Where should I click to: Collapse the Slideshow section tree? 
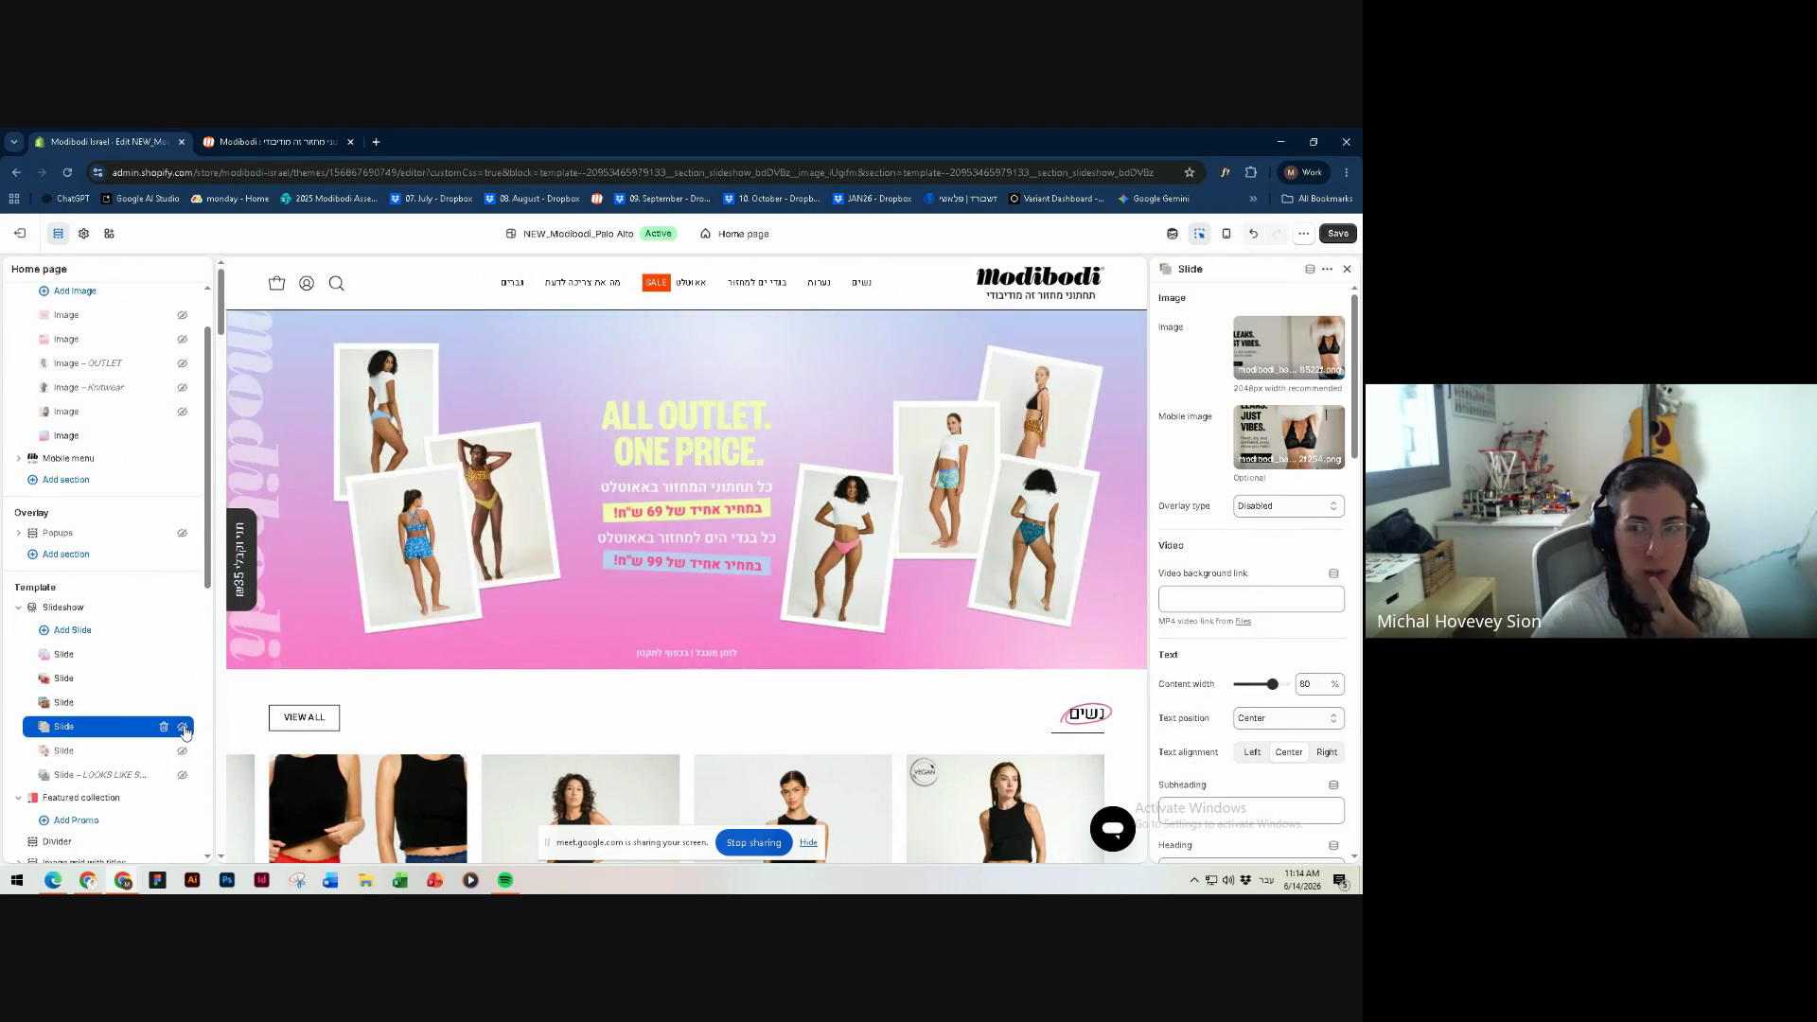[x=18, y=608]
